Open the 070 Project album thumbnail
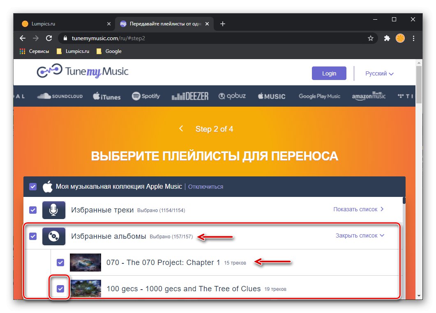The height and width of the screenshot is (313, 436). pyautogui.click(x=85, y=263)
